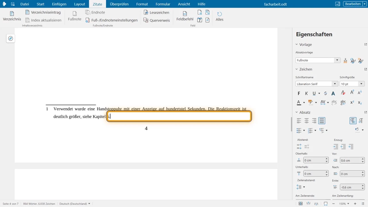Image resolution: width=368 pixels, height=207 pixels.
Task: Align paragraph to the left
Action: 299,121
